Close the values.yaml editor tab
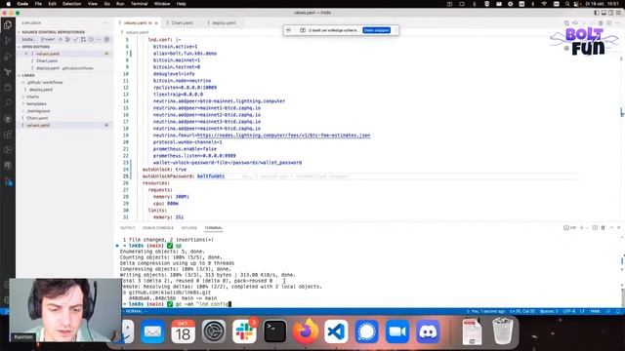This screenshot has width=625, height=351. click(x=156, y=23)
